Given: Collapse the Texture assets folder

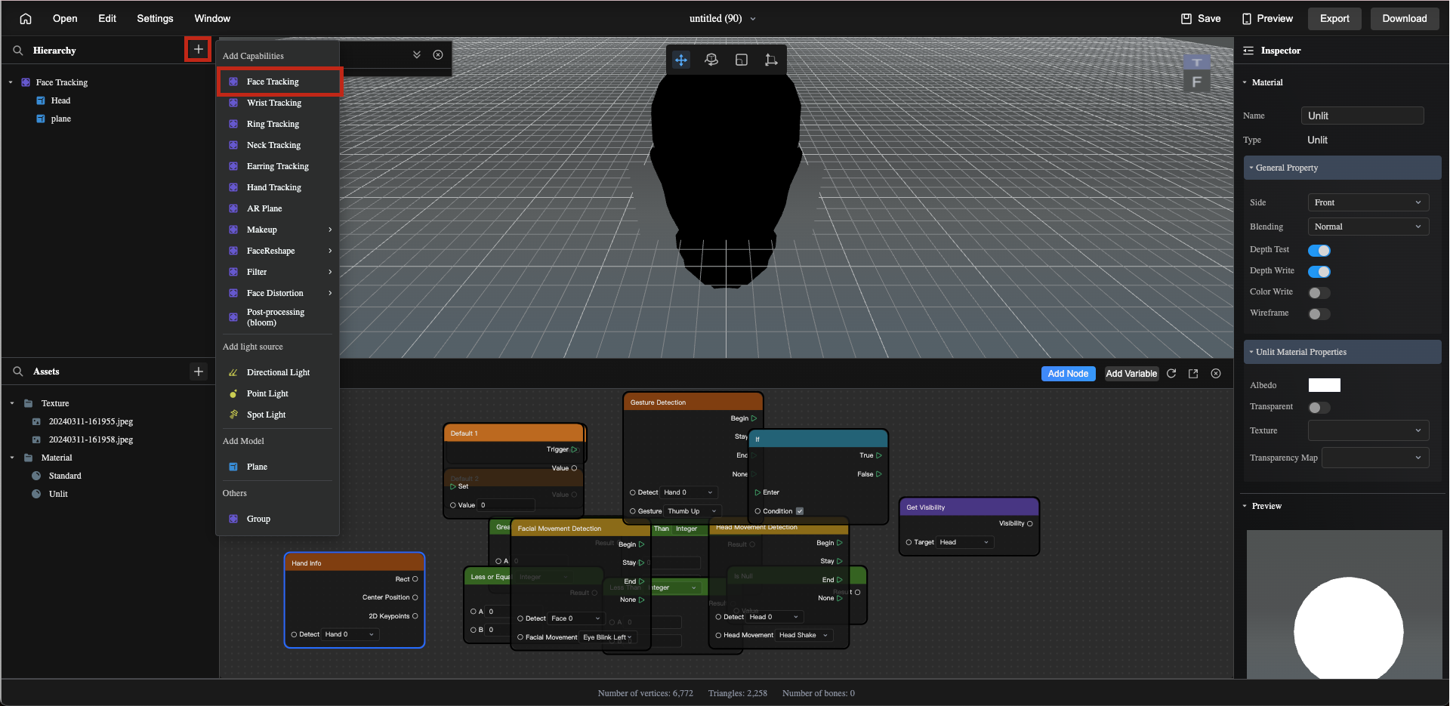Looking at the screenshot, I should point(12,403).
